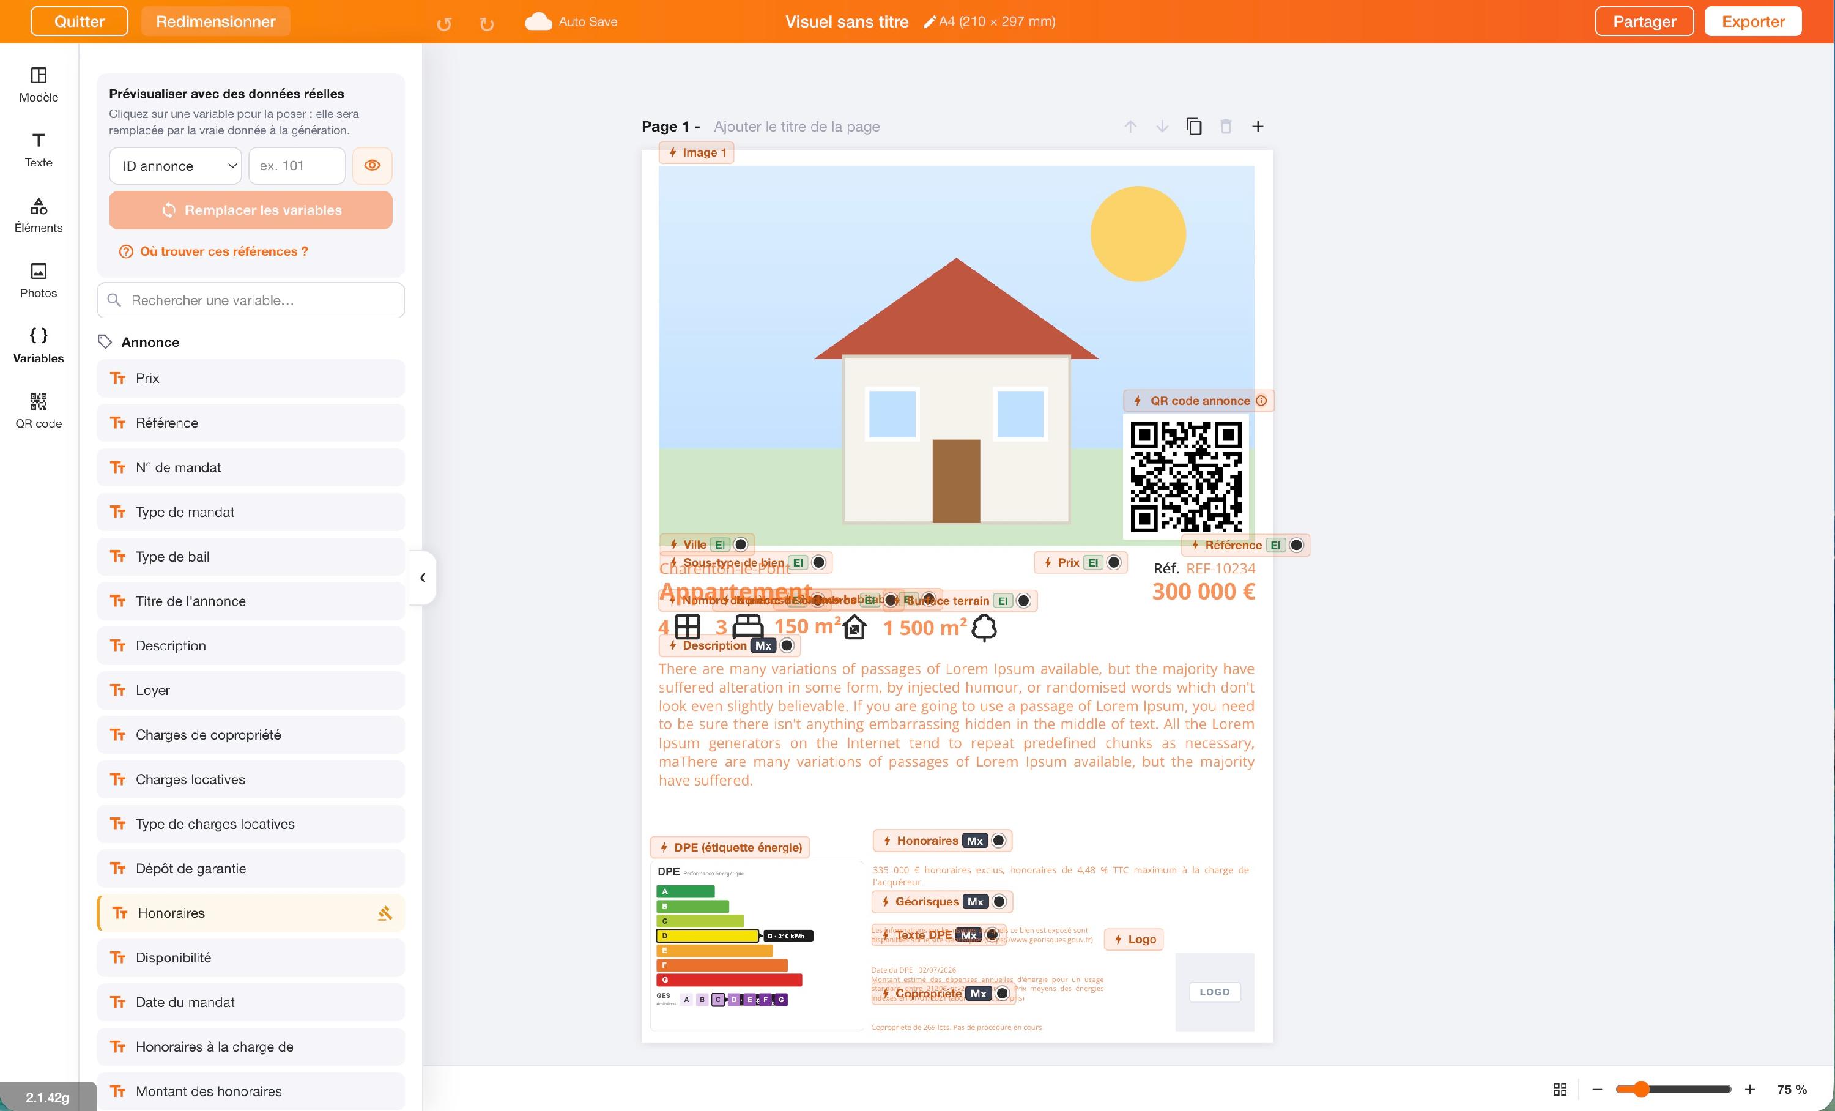Switch to the QR code tab
The height and width of the screenshot is (1111, 1835).
pyautogui.click(x=39, y=411)
